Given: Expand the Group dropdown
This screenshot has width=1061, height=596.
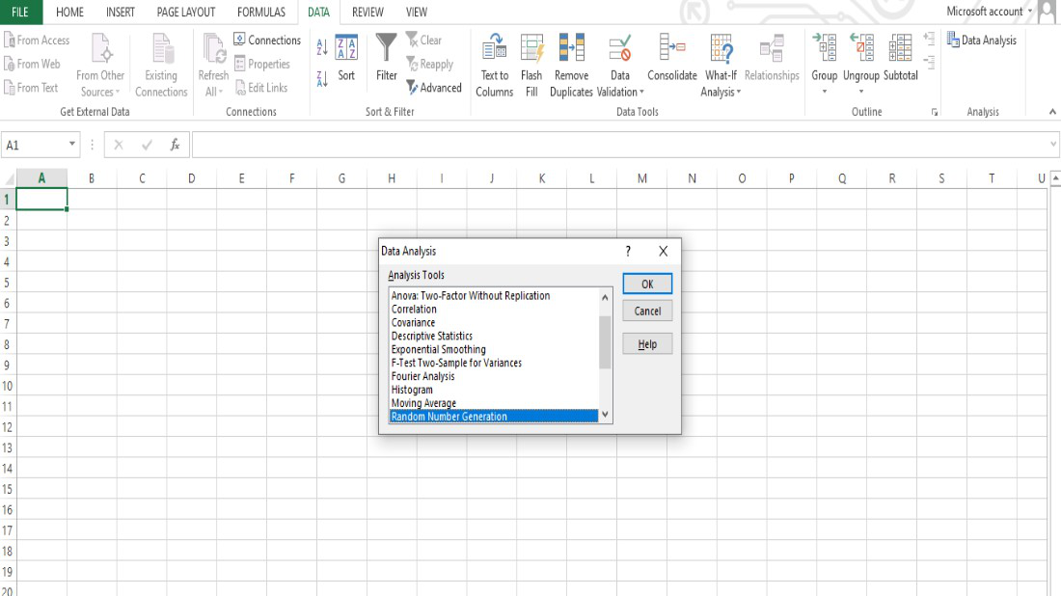Looking at the screenshot, I should (x=824, y=91).
